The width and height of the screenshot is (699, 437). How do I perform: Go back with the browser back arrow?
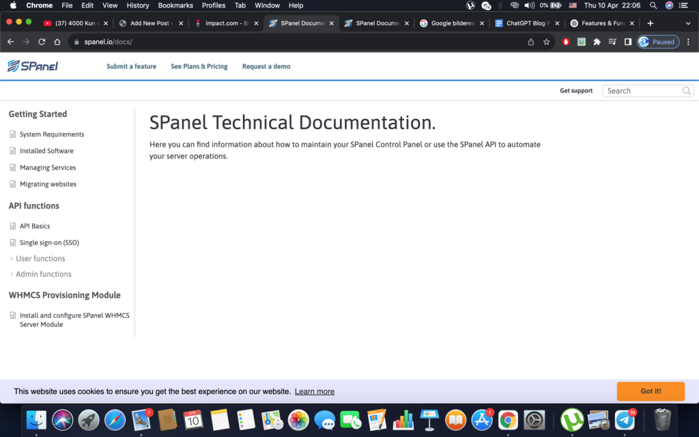pos(11,42)
